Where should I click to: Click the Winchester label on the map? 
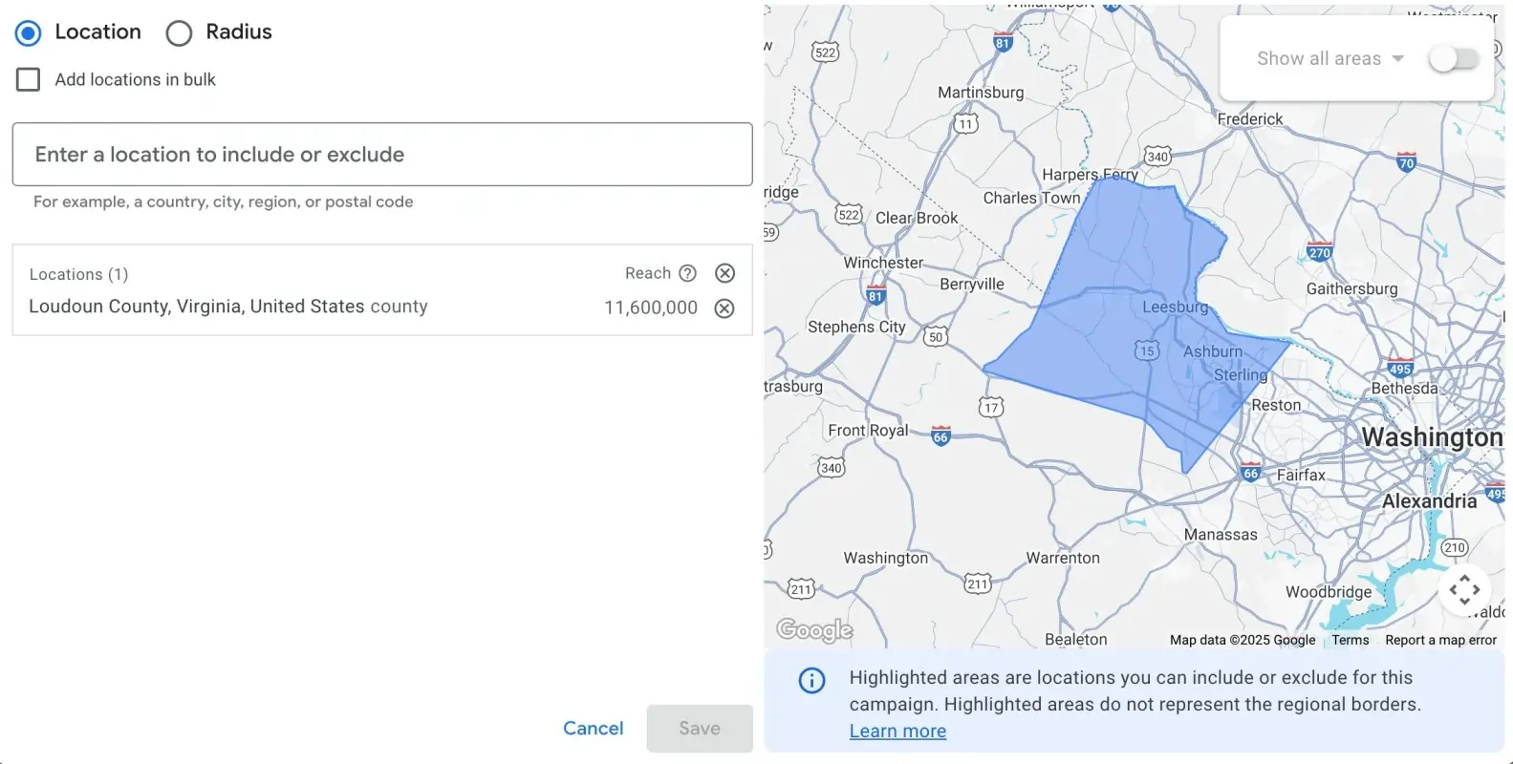[x=883, y=262]
